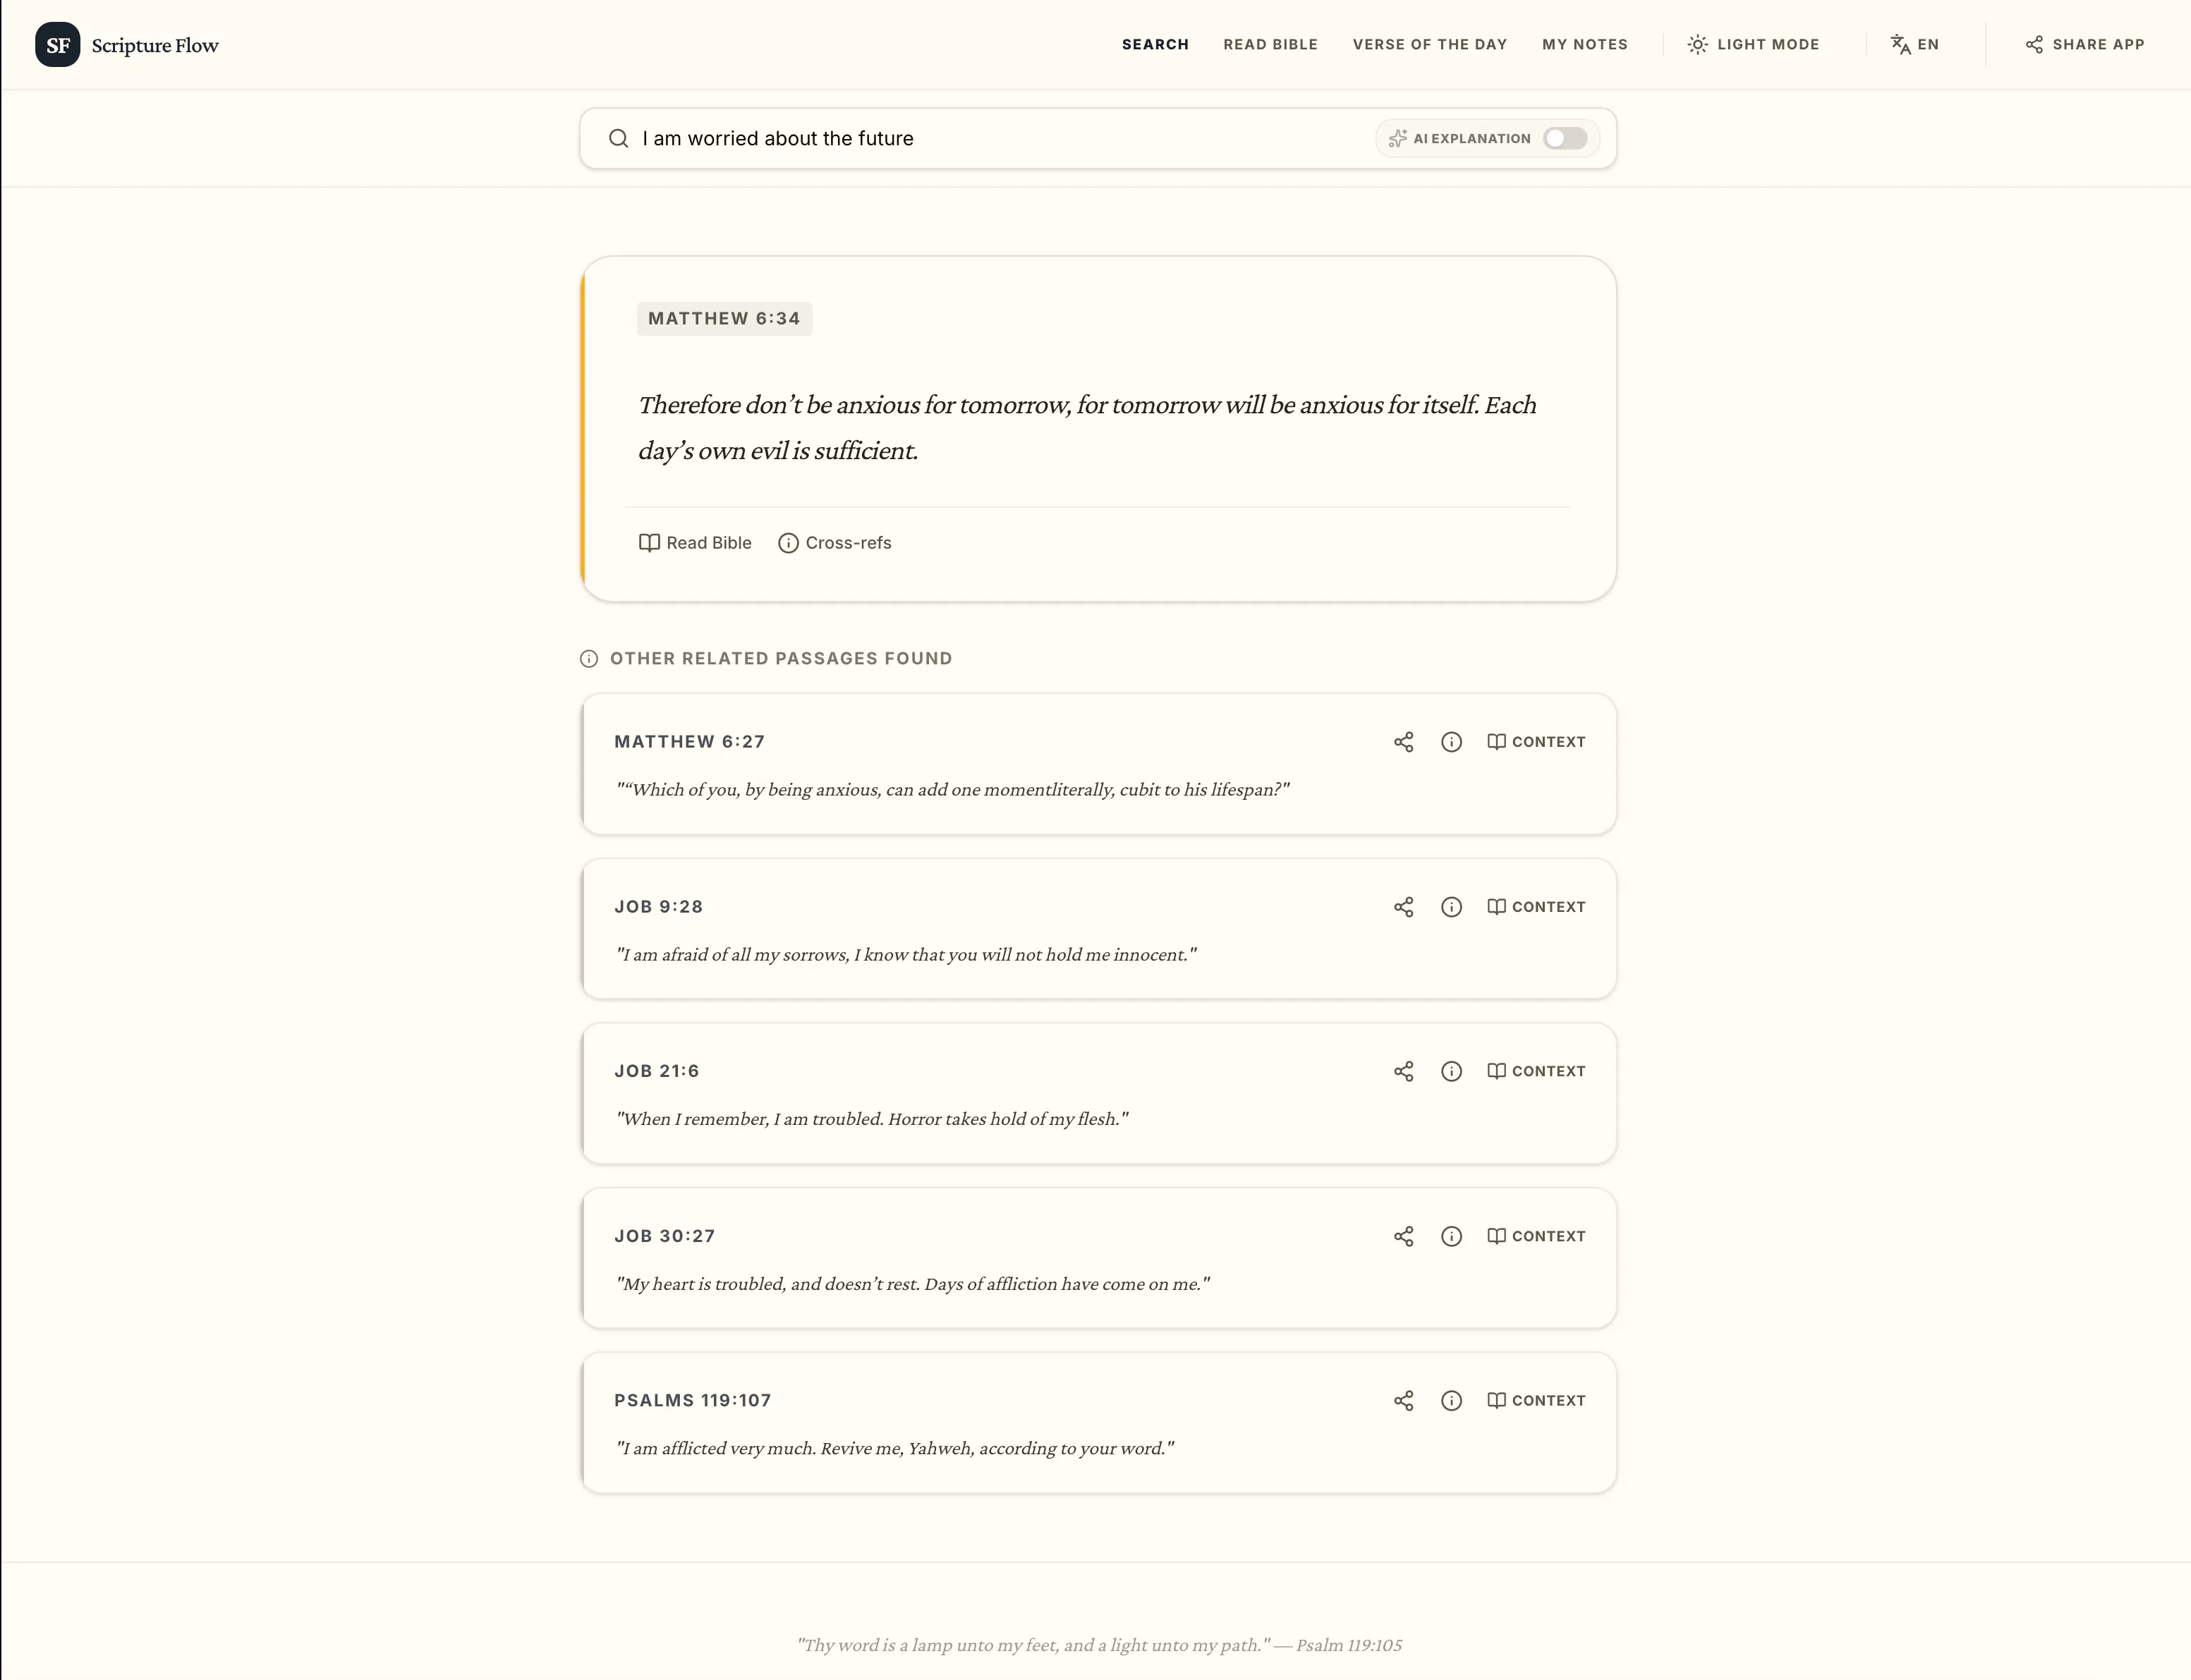Open the Search nav item
2191x1680 pixels.
click(x=1155, y=44)
